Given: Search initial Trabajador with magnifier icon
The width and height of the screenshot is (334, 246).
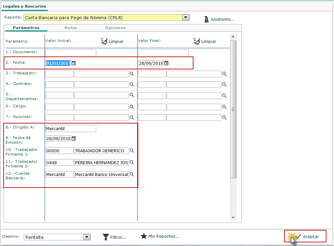Looking at the screenshot, I should pyautogui.click(x=132, y=74).
